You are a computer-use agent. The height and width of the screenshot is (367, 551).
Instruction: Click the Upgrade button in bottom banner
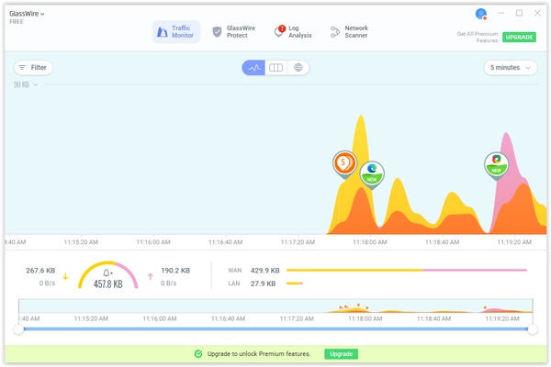pyautogui.click(x=341, y=354)
